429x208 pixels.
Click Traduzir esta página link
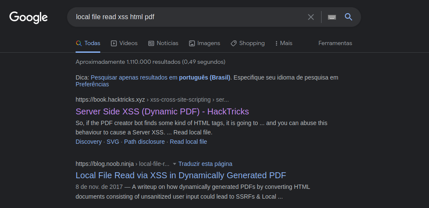point(205,164)
